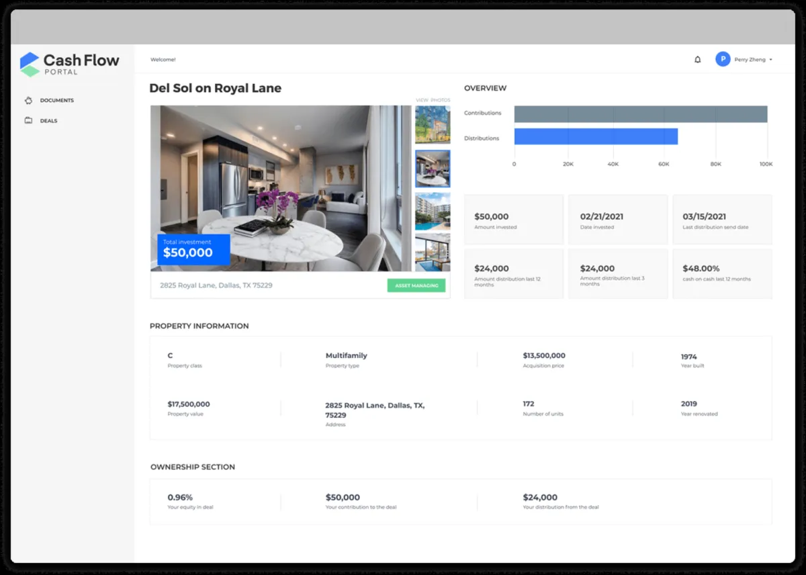Click the Address value in Property Information

click(375, 410)
